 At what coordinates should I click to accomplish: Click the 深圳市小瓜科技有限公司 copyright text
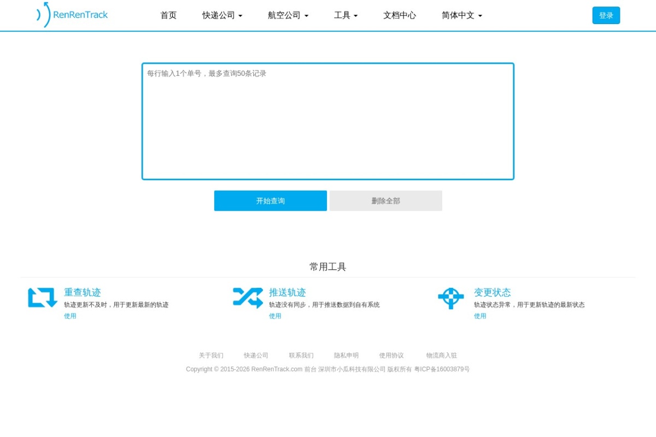click(x=352, y=369)
